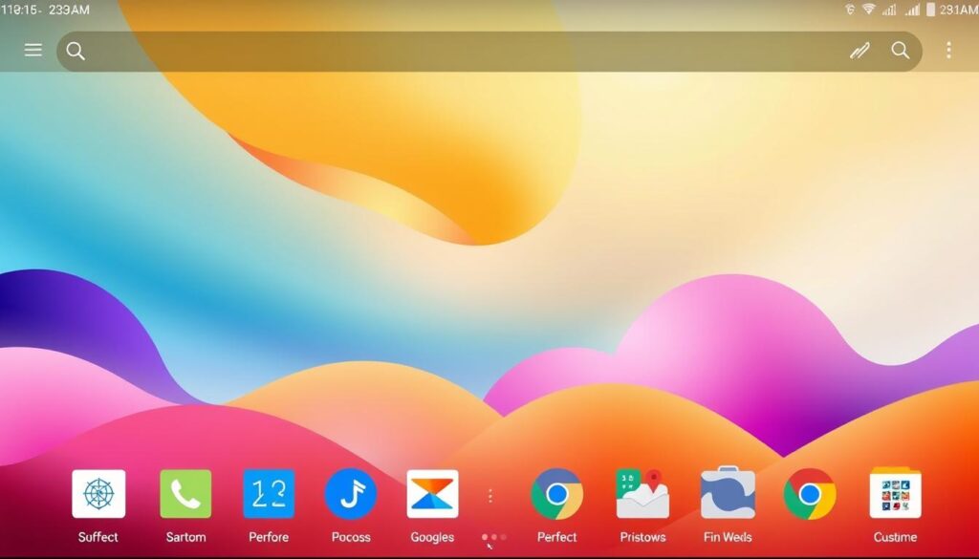Open the green Sartom phone app
Image resolution: width=979 pixels, height=559 pixels.
tap(185, 494)
